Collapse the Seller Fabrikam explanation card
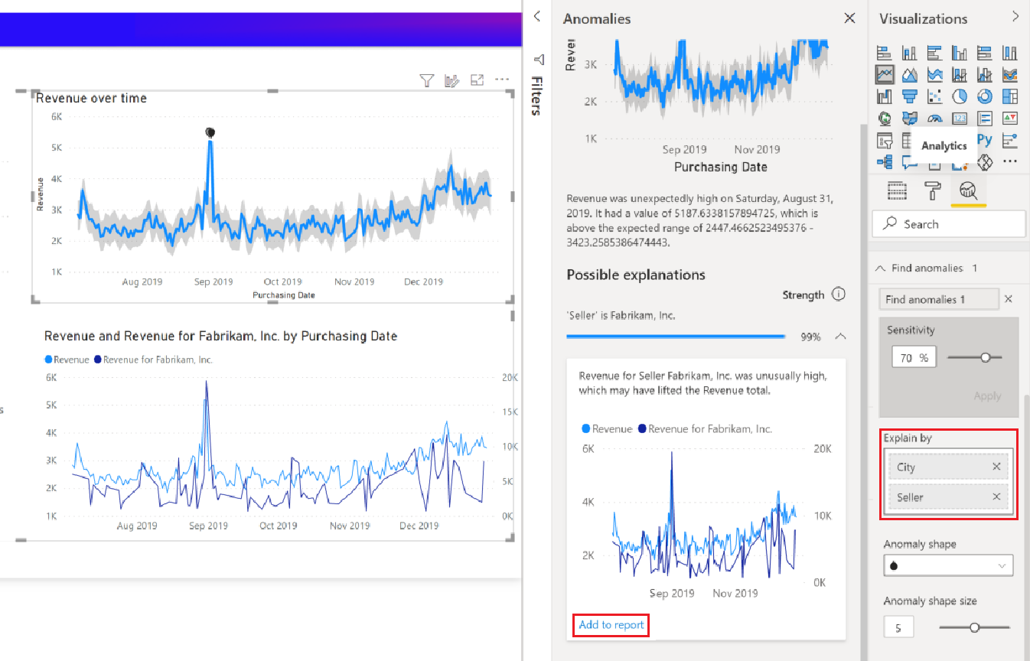The image size is (1030, 661). point(839,336)
